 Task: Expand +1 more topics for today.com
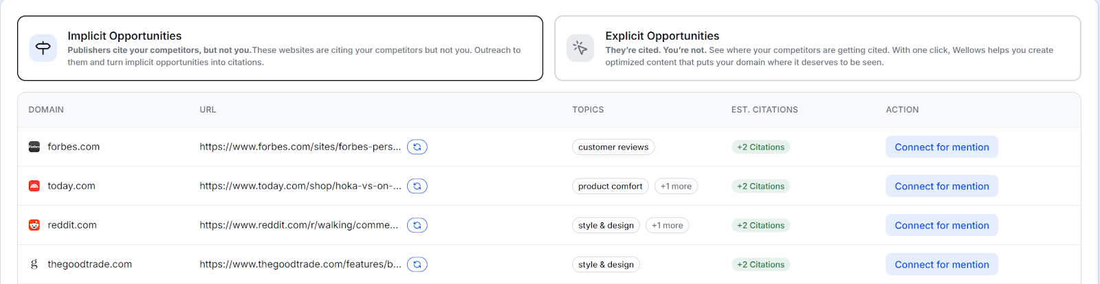coord(676,186)
